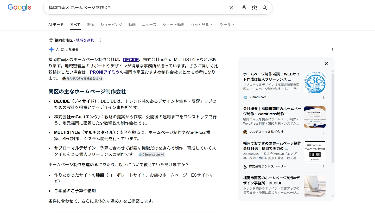The image size is (375, 213).
Task: Click the 南区の主なホームページ制作会社 heading
Action: [87, 92]
